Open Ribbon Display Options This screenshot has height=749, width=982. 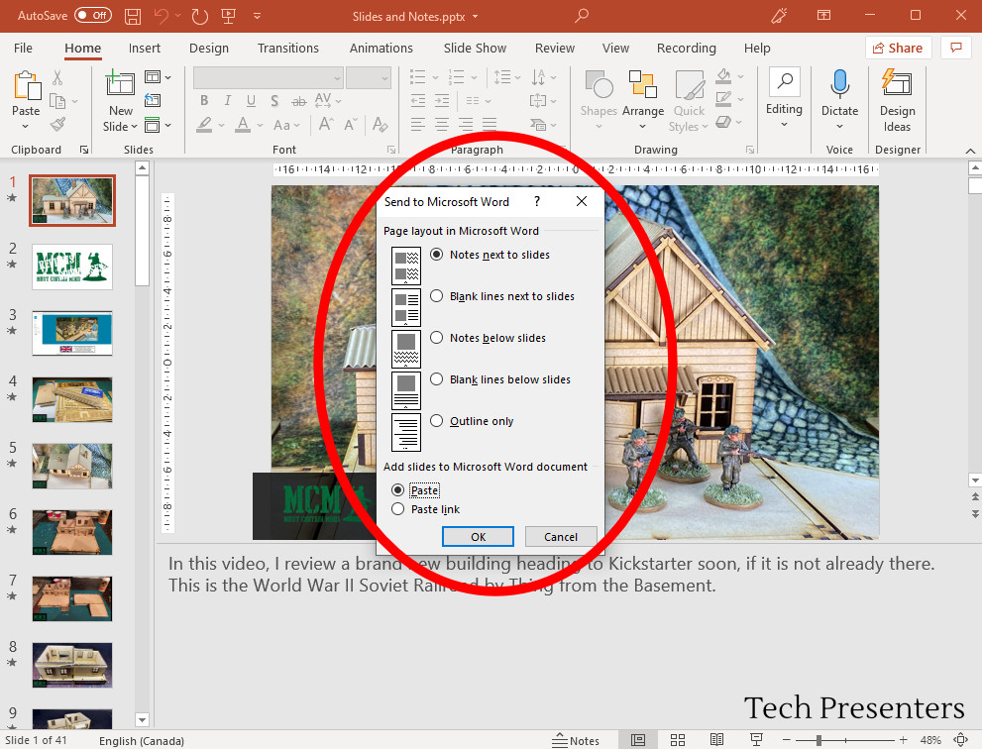[824, 16]
